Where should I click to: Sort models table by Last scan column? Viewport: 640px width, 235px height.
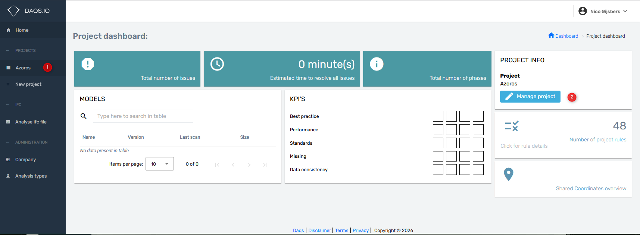click(x=190, y=137)
